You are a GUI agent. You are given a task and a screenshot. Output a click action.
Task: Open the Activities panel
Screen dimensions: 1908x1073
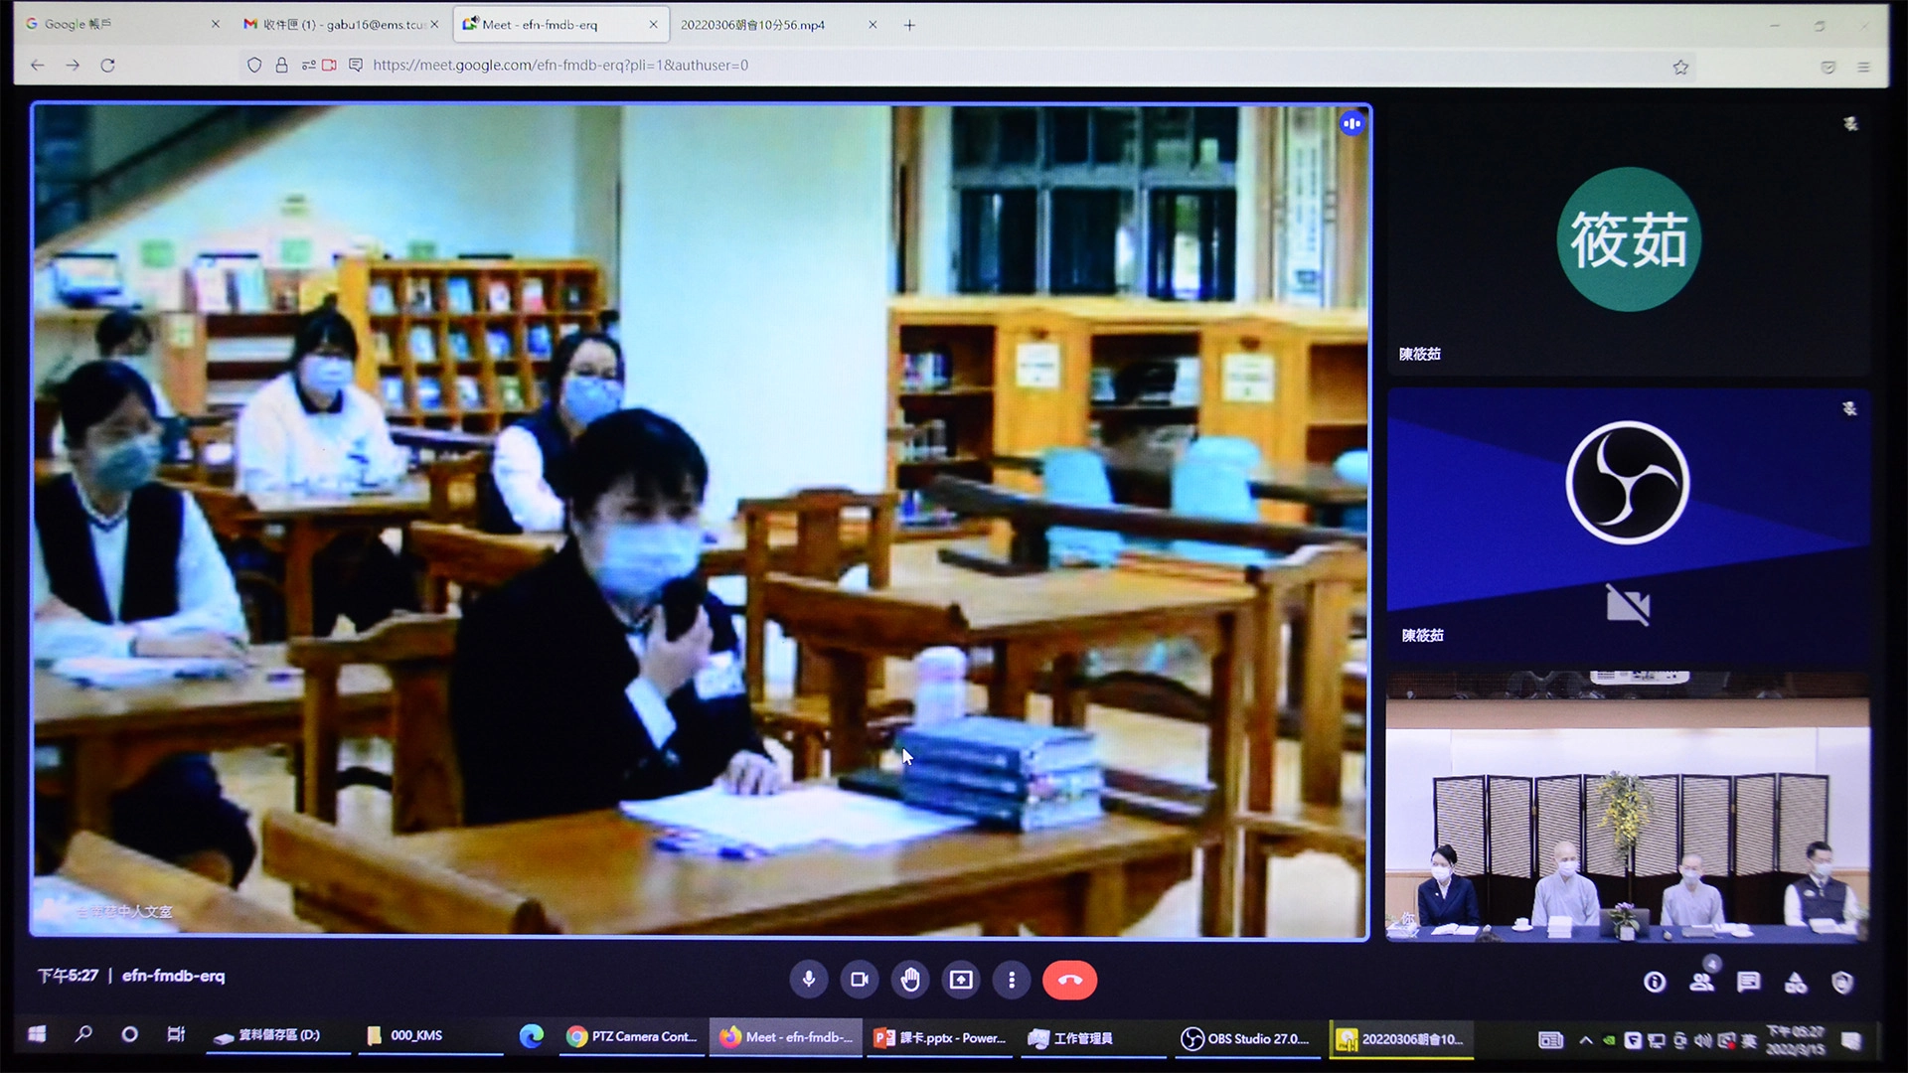[x=1796, y=983]
